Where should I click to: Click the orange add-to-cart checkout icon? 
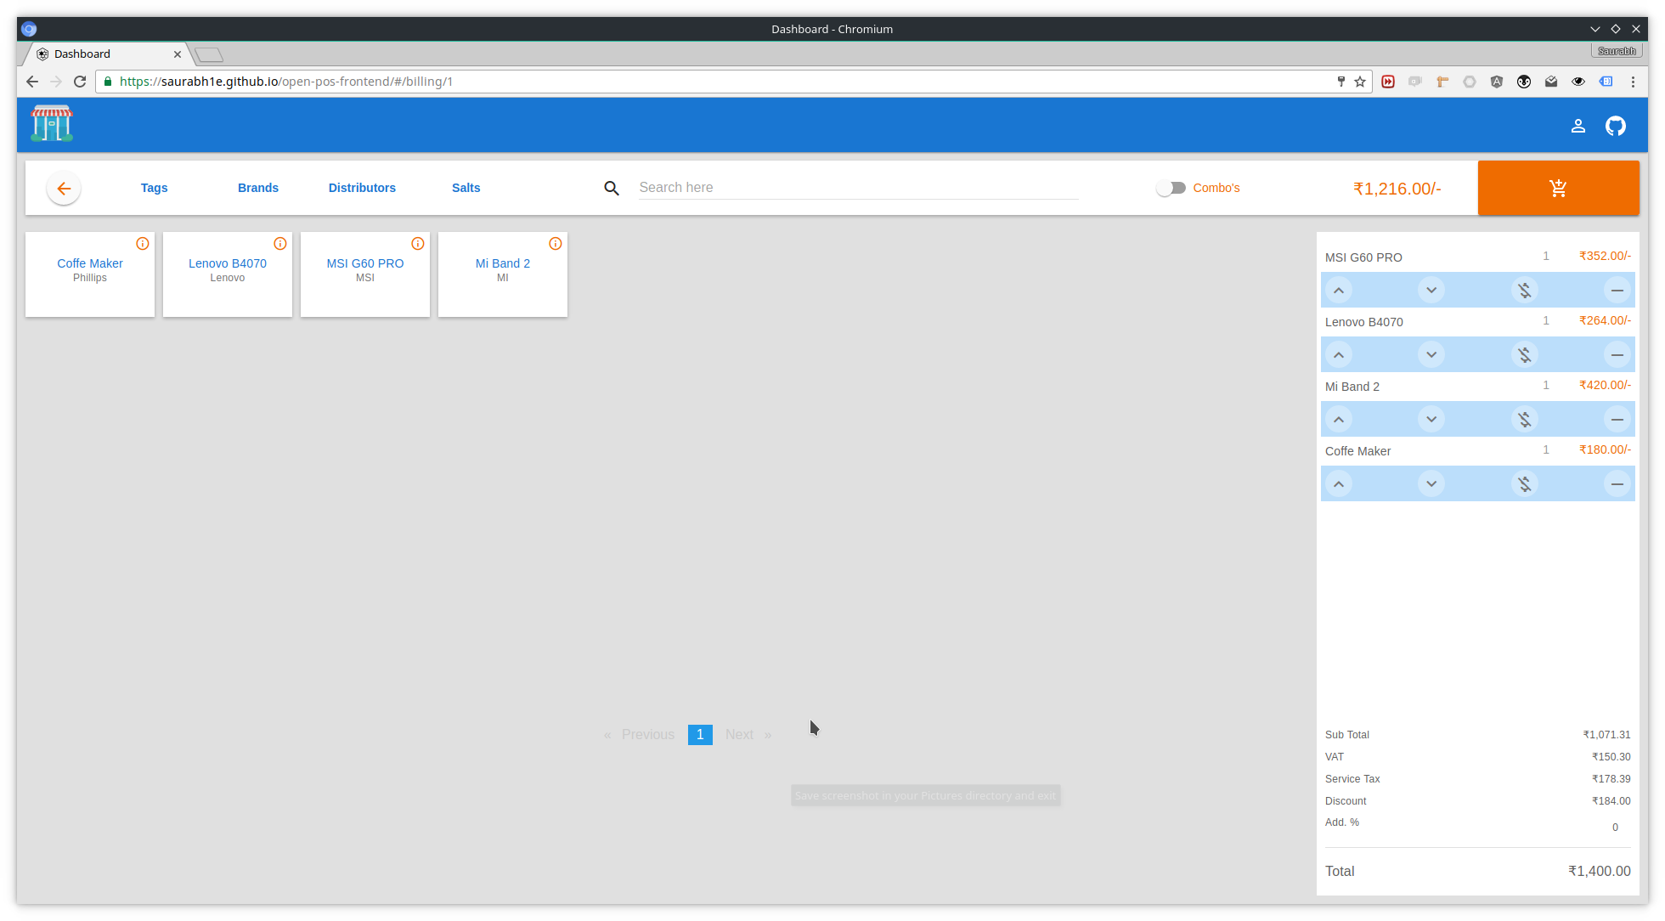tap(1558, 188)
